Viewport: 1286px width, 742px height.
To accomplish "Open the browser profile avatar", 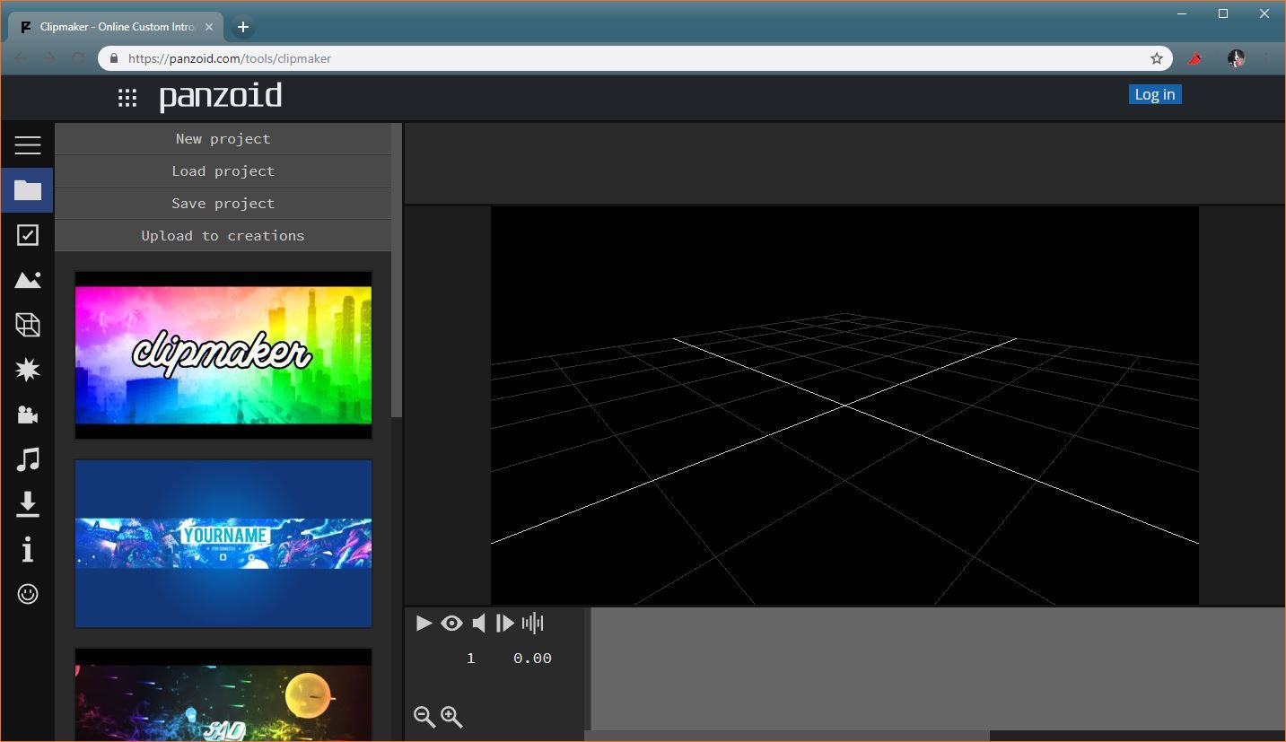I will (x=1236, y=58).
